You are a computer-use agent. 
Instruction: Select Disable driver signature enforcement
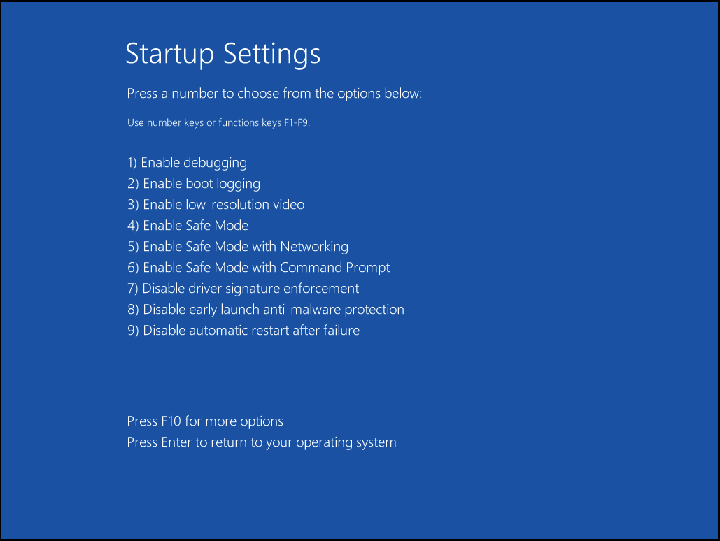pyautogui.click(x=243, y=289)
